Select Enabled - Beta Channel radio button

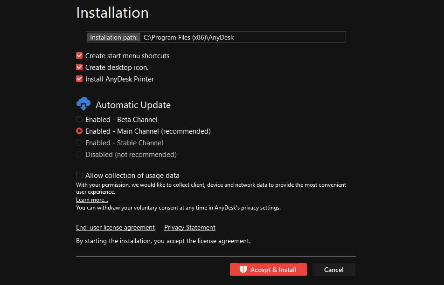coord(79,119)
